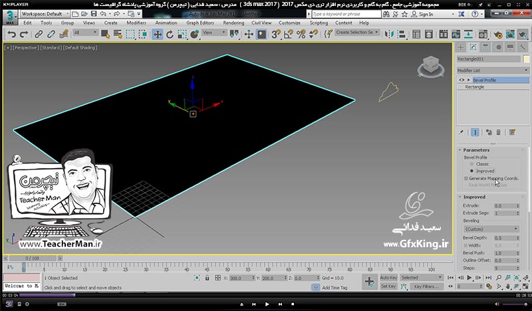Open the Rendering menu
This screenshot has width=532, height=311.
(x=233, y=23)
